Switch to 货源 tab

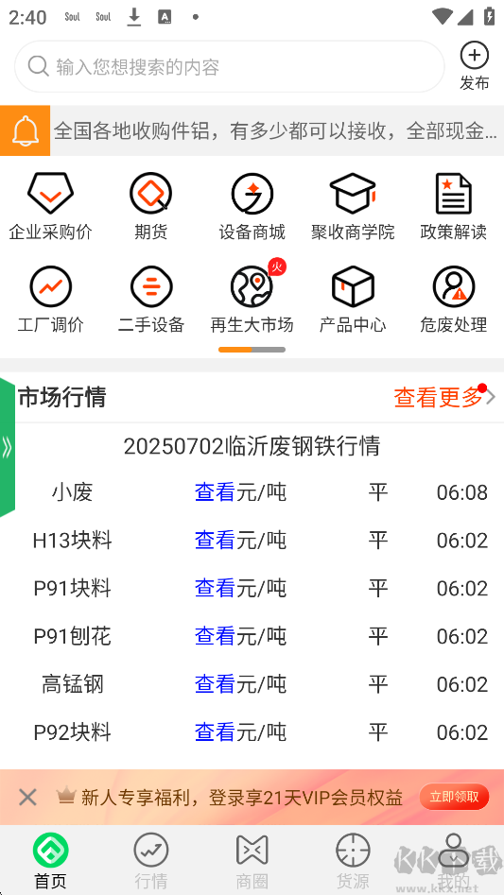point(353,861)
